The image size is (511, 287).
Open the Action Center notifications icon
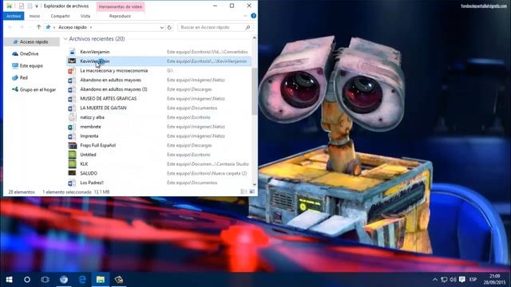coord(461,280)
